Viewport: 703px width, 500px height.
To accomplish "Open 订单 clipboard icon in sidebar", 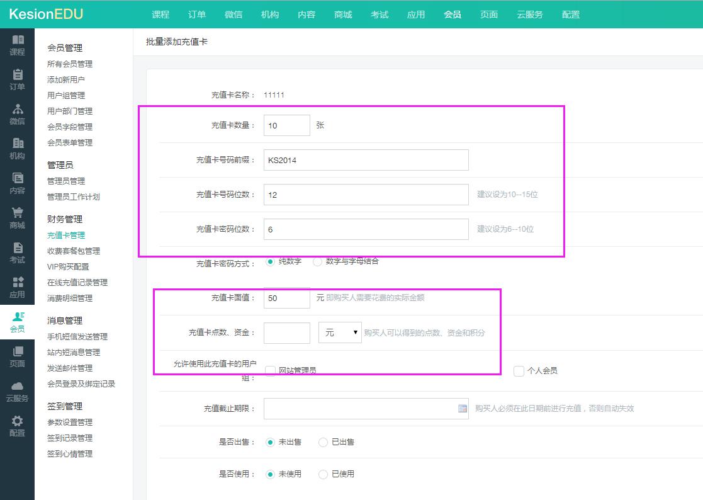I will (17, 75).
